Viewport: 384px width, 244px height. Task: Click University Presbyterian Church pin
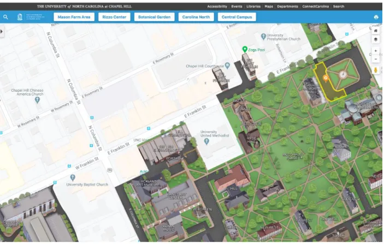coord(263,37)
